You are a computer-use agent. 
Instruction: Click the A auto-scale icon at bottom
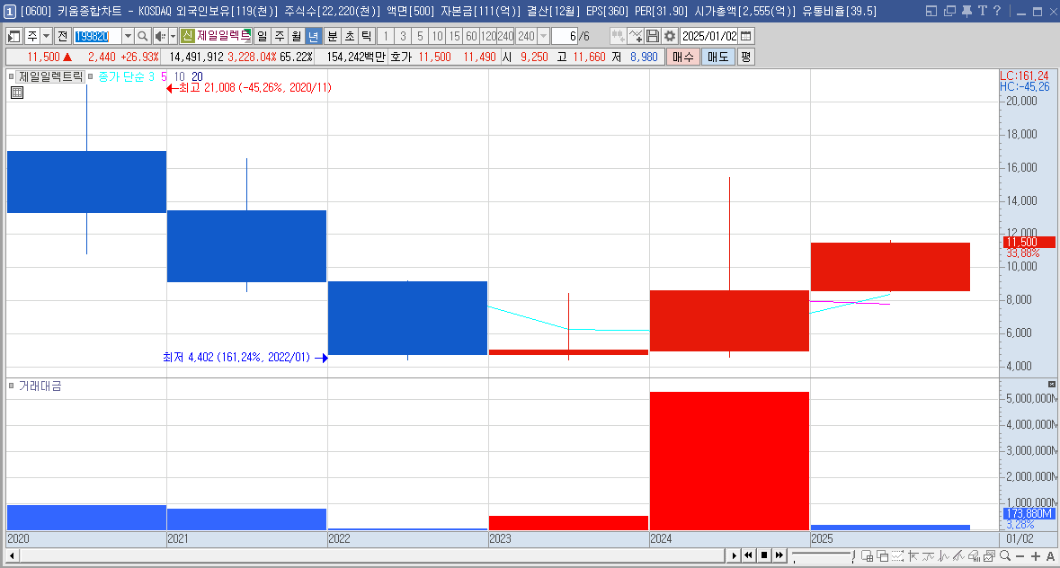(1050, 555)
